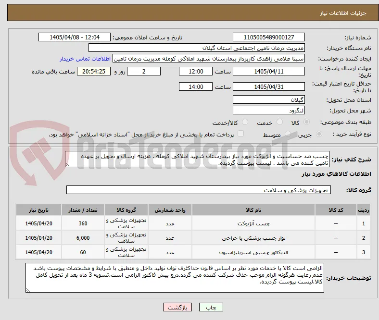Click the جزئیات اطلاعات نیاز header title
The width and height of the screenshot is (379, 320).
(343, 13)
